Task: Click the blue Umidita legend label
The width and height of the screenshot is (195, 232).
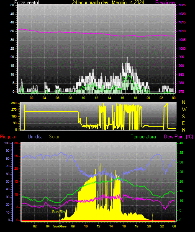Action: click(x=35, y=137)
